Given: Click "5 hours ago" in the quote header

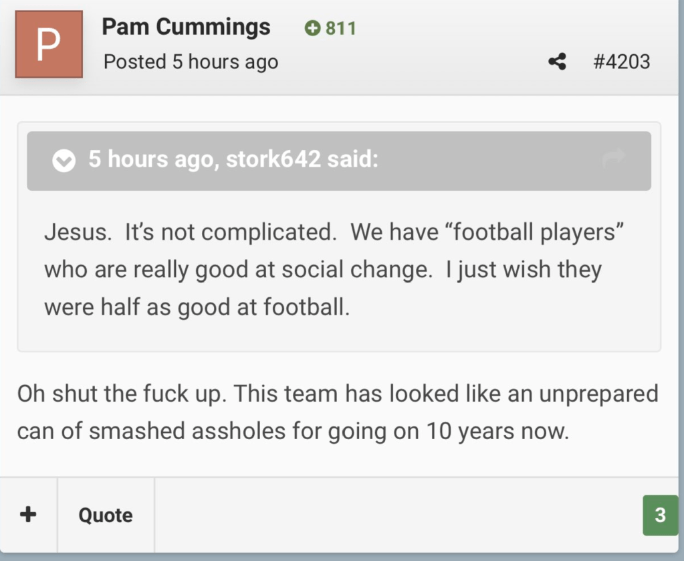Looking at the screenshot, I should [151, 161].
